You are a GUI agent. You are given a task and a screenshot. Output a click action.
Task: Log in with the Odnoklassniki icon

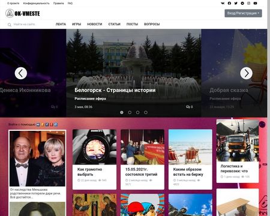tap(43, 125)
